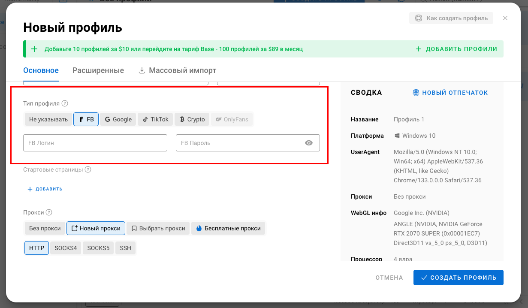Choose the SOCKS5 proxy protocol
528x308 pixels.
[x=98, y=248]
